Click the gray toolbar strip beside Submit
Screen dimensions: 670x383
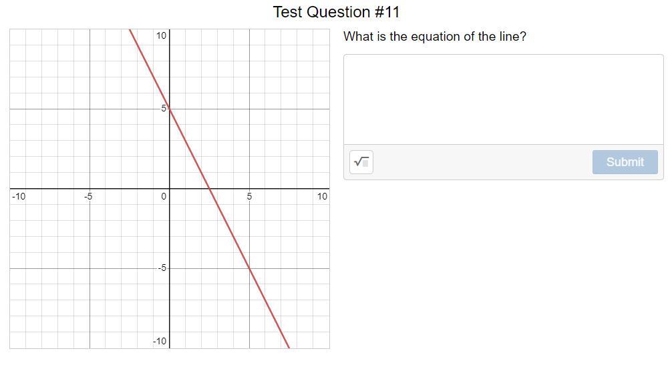click(482, 162)
